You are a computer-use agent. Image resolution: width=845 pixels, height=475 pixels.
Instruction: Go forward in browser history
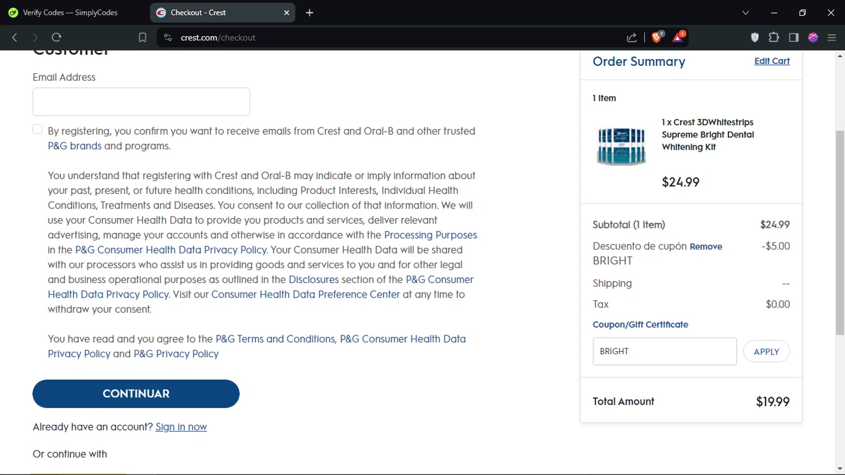coord(35,37)
